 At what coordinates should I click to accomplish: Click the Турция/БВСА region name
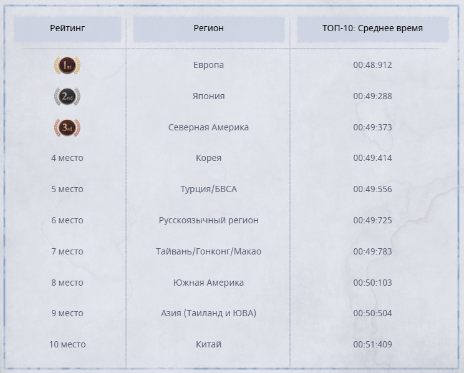[208, 189]
